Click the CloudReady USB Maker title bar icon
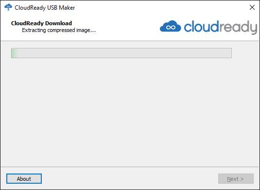 coord(8,8)
